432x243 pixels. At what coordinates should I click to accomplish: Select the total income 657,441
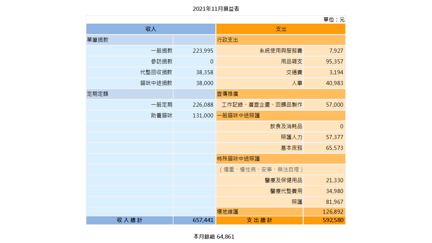pyautogui.click(x=203, y=220)
